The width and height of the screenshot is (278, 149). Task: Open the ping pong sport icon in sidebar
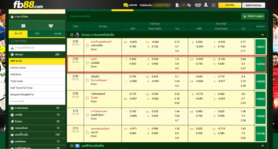12,121
